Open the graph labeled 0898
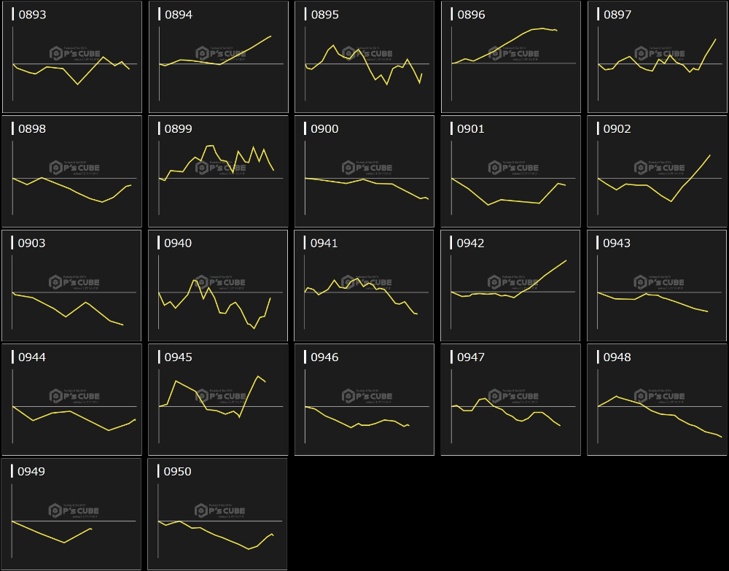The height and width of the screenshot is (571, 729). 71,171
